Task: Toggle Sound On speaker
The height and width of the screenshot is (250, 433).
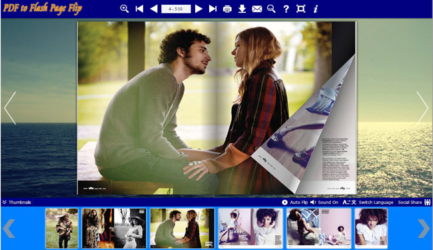Action: 324,202
